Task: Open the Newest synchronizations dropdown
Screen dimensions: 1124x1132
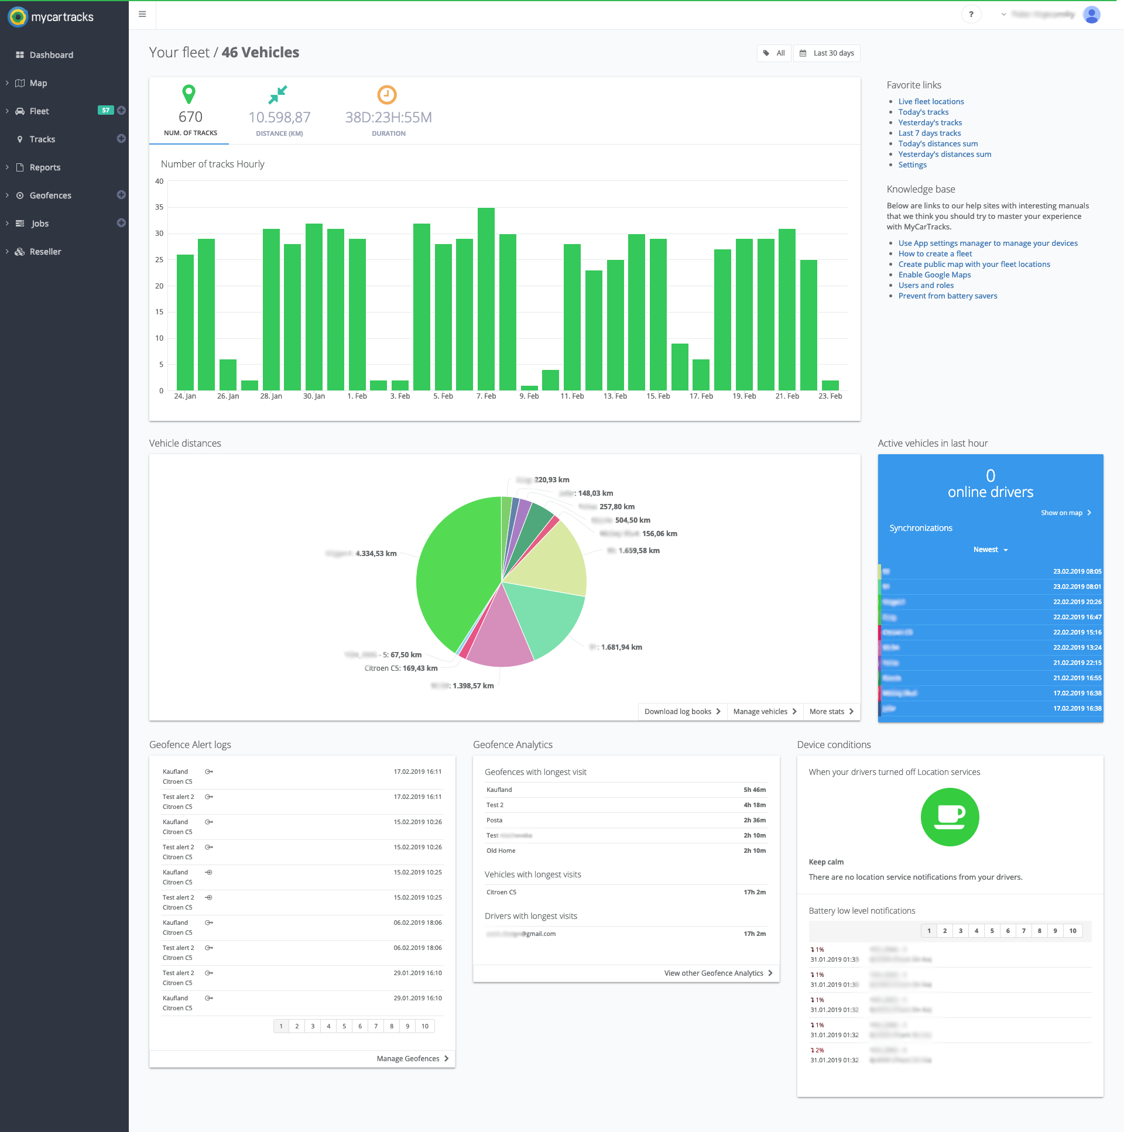Action: 990,550
